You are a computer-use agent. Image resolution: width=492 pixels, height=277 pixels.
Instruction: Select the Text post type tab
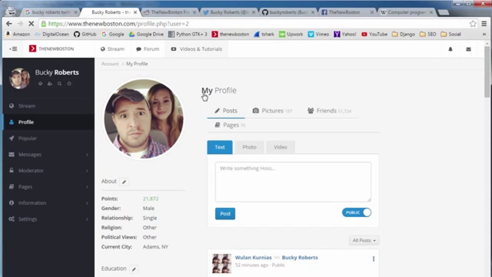(220, 147)
